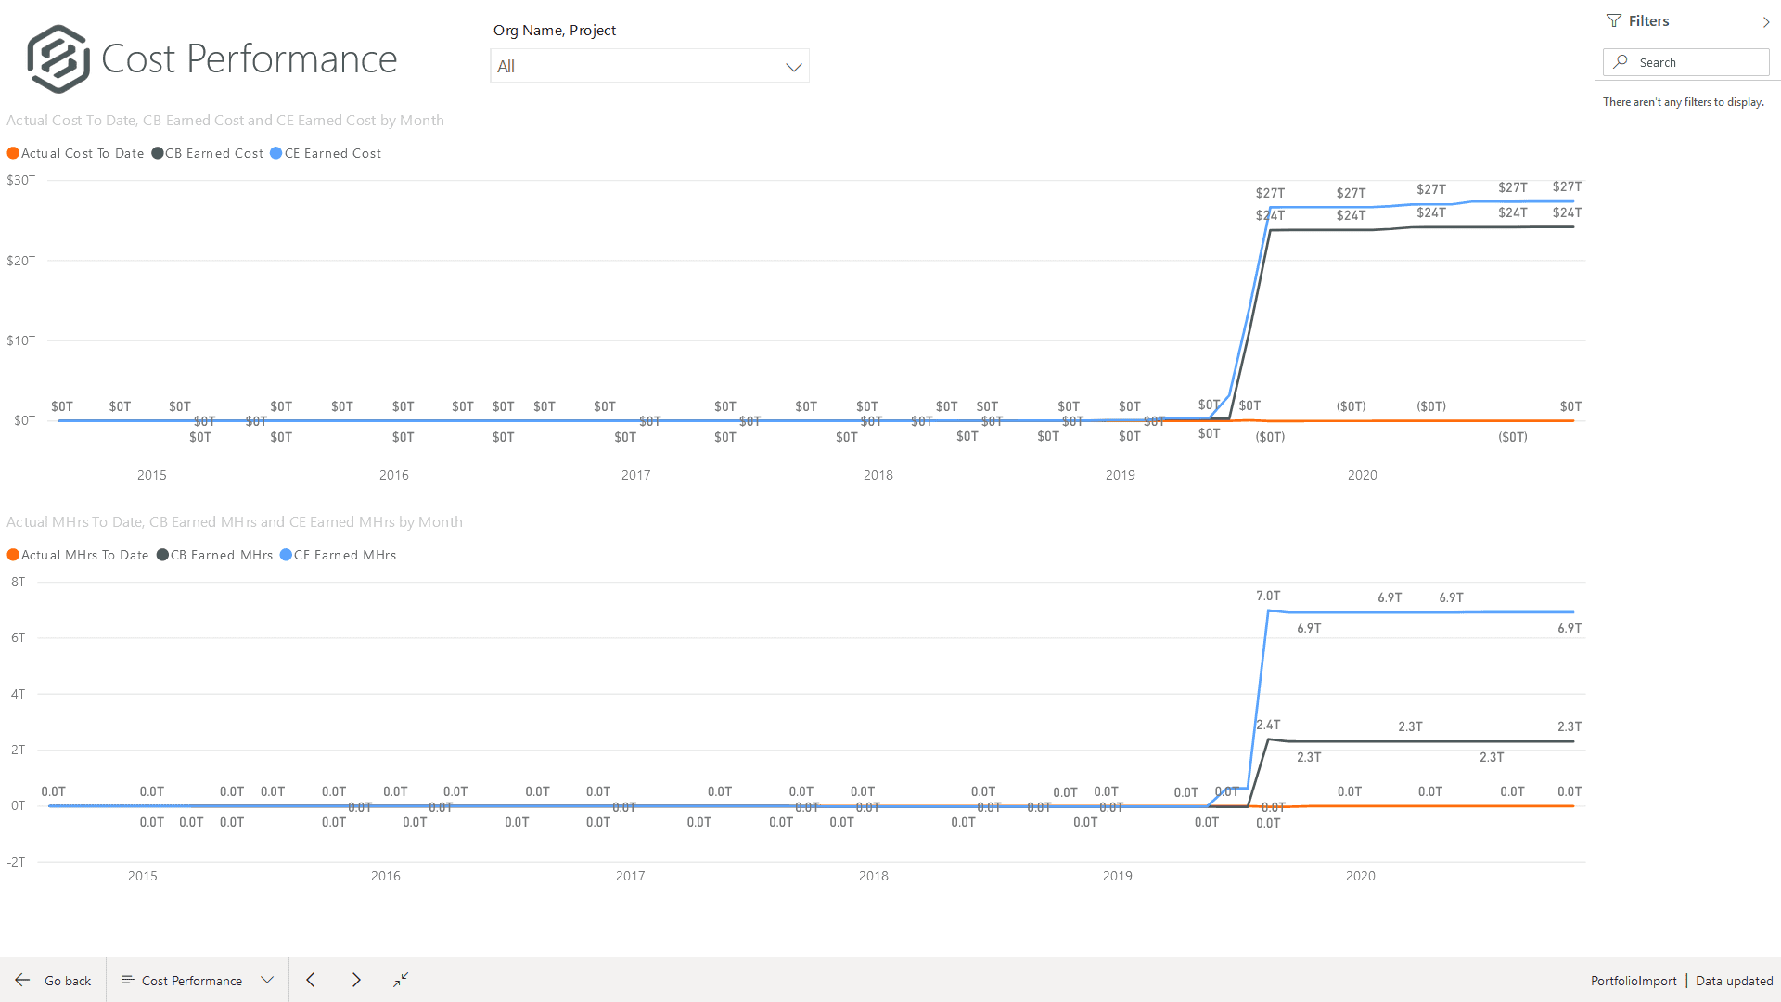Click the 2018 label on the MHrs chart
The height and width of the screenshot is (1002, 1781).
(873, 876)
